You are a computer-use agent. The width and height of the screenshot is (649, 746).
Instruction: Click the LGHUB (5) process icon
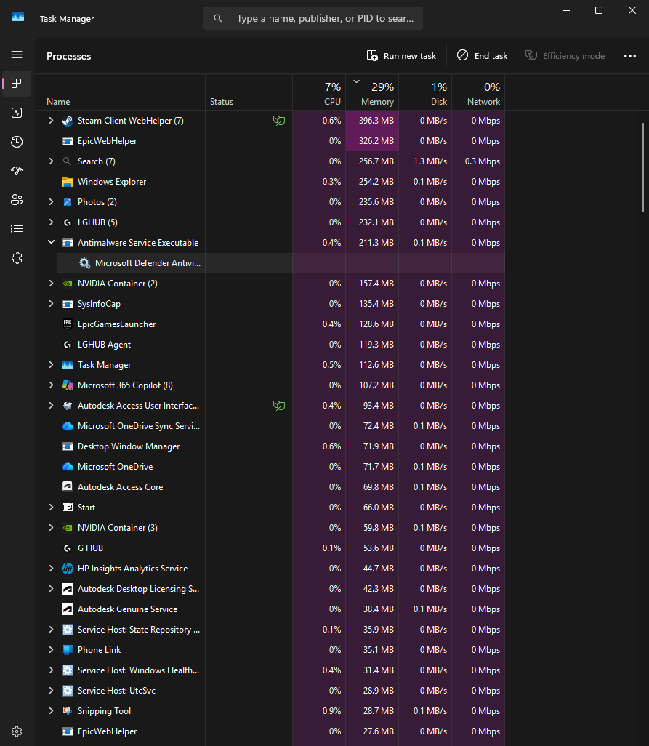pyautogui.click(x=68, y=222)
